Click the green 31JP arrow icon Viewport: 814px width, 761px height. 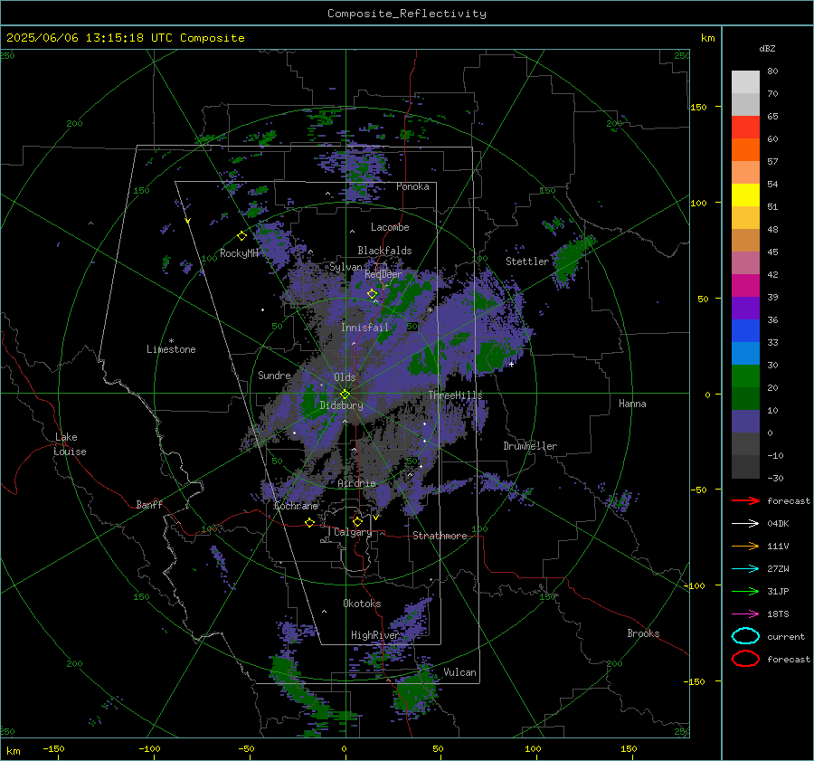(745, 591)
